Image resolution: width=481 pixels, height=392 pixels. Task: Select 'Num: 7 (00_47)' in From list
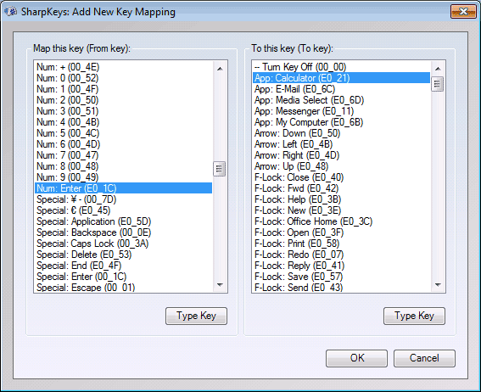pyautogui.click(x=124, y=155)
